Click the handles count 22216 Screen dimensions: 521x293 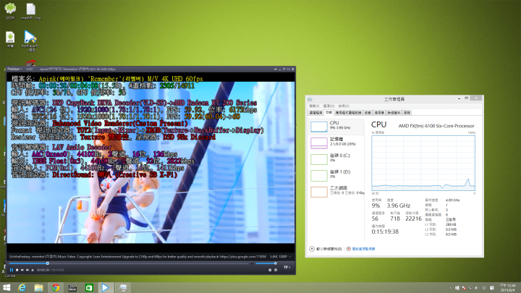click(x=413, y=218)
